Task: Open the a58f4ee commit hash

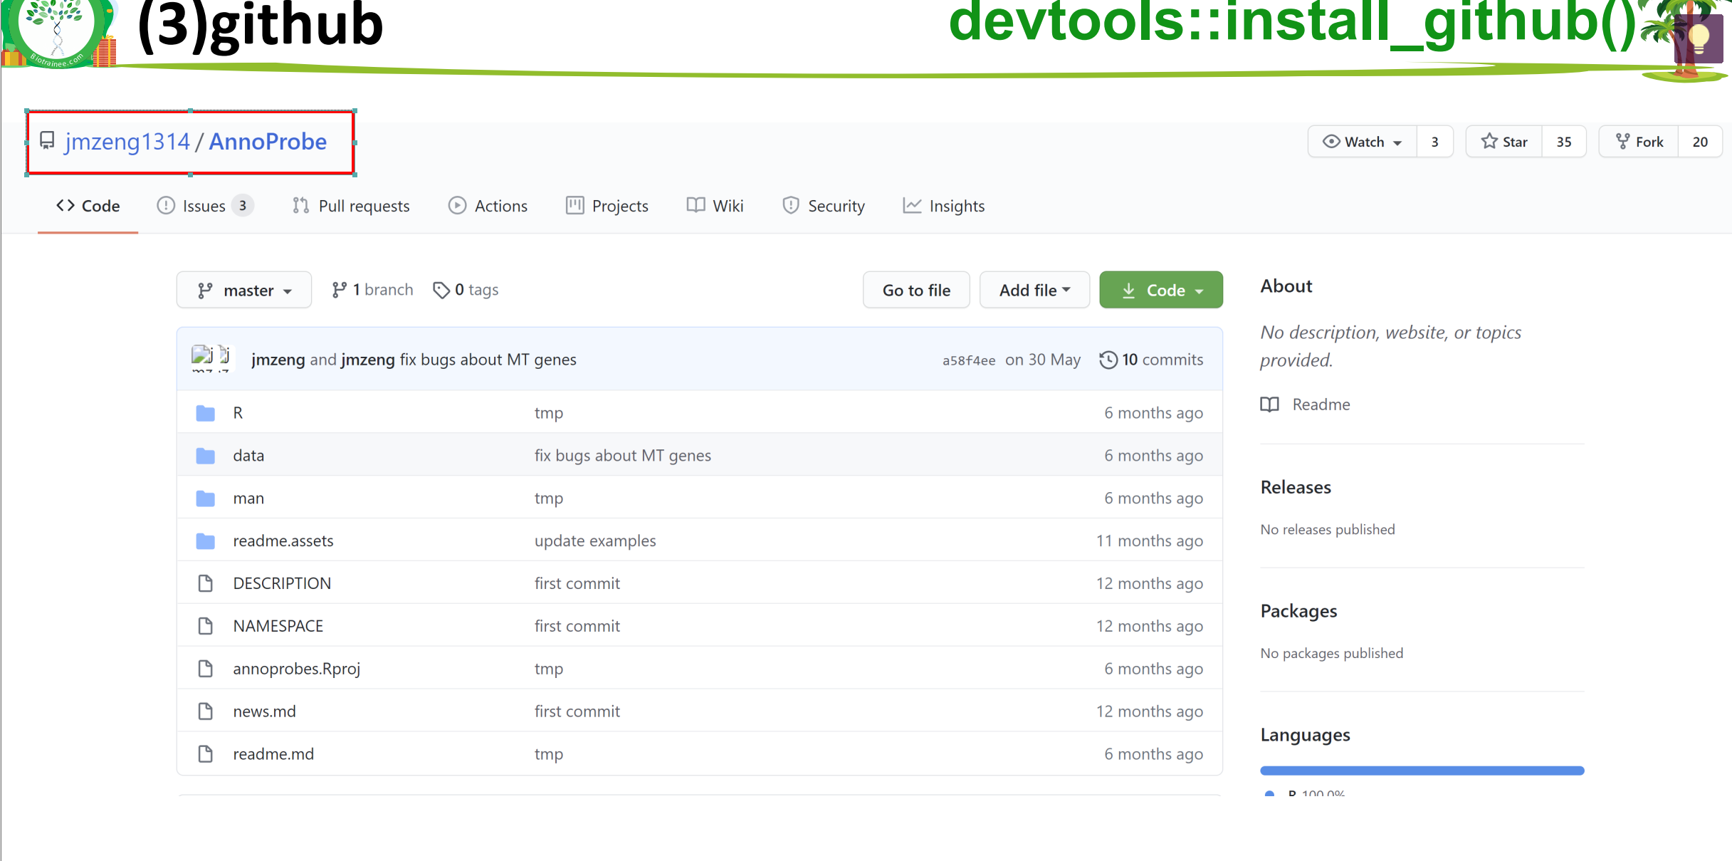Action: tap(969, 360)
